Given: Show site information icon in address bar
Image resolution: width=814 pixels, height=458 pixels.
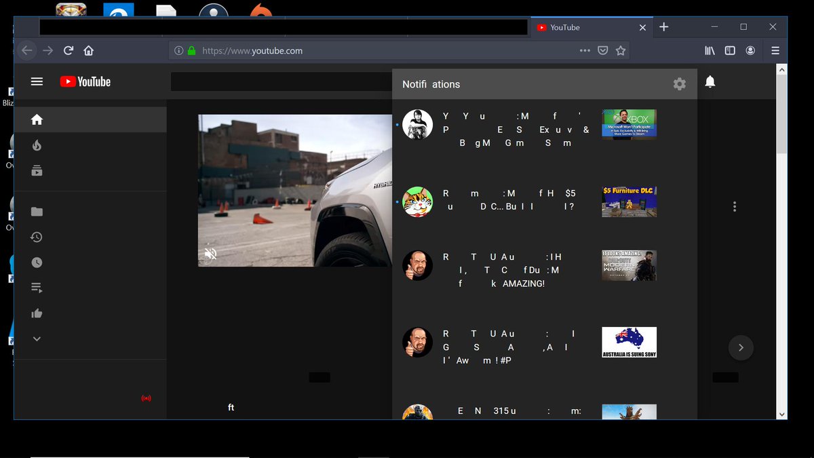Looking at the screenshot, I should 178,51.
